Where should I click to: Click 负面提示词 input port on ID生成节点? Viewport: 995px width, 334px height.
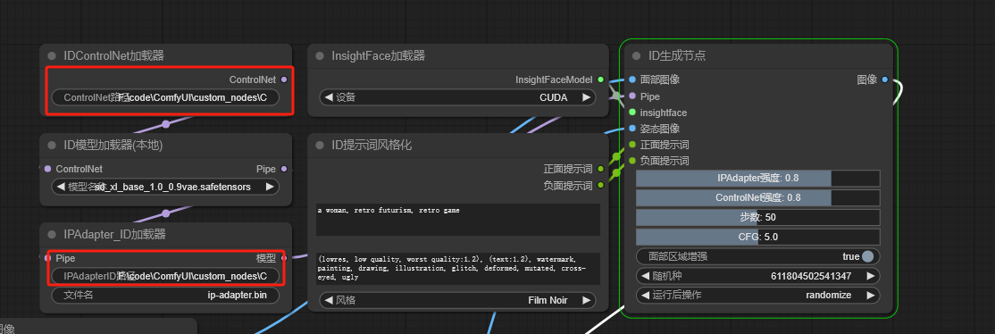pos(632,161)
